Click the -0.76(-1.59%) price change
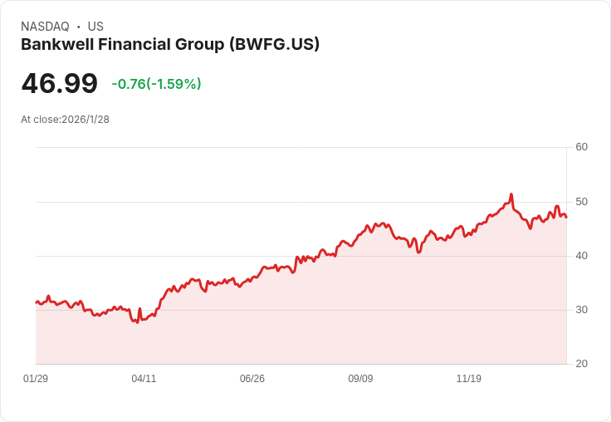The width and height of the screenshot is (611, 422). click(x=156, y=84)
